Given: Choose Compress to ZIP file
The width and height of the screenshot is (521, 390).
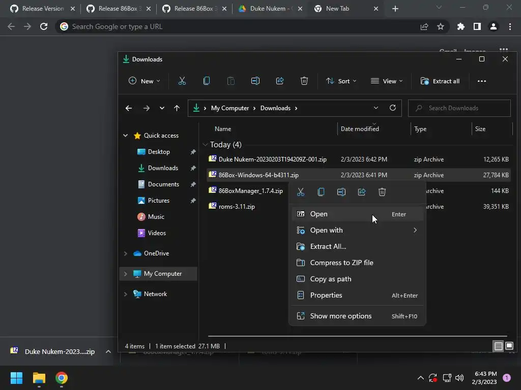Looking at the screenshot, I should pos(358,263).
